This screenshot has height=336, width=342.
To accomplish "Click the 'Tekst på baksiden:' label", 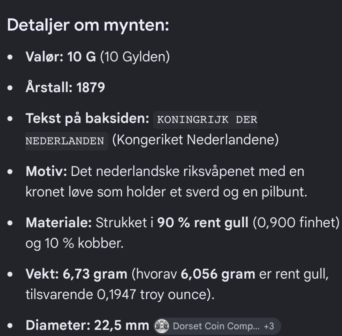I will point(87,119).
